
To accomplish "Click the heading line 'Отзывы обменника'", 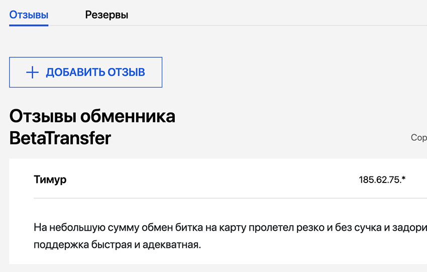I will click(x=92, y=117).
